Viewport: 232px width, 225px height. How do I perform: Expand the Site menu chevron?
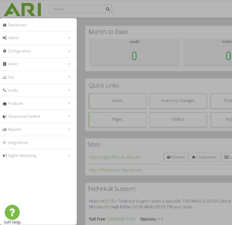(69, 77)
